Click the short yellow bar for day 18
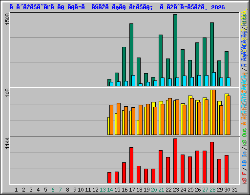The width and height of the screenshot is (250, 195). [x=138, y=127]
